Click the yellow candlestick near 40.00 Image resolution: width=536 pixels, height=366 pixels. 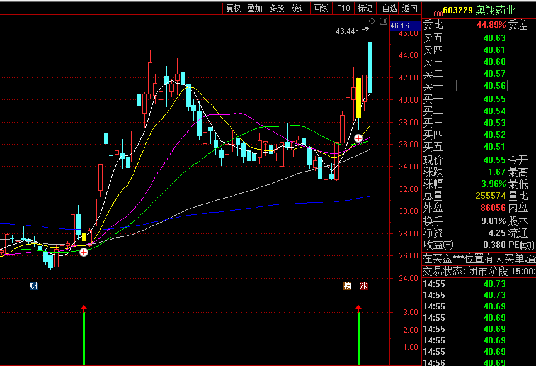pos(358,98)
